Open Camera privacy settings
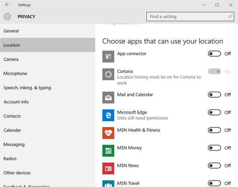Screen dimensions: 238x187 [x=47, y=59]
